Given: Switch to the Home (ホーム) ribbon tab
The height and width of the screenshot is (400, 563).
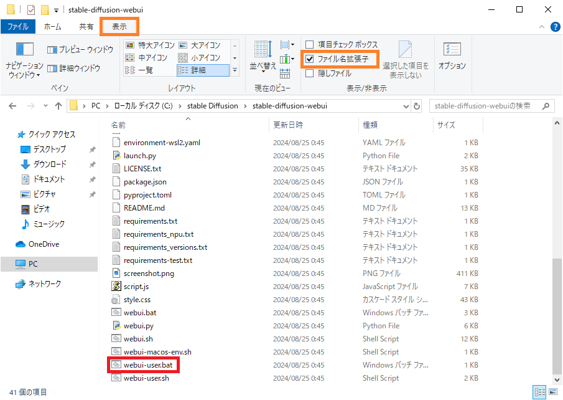Looking at the screenshot, I should 52,27.
